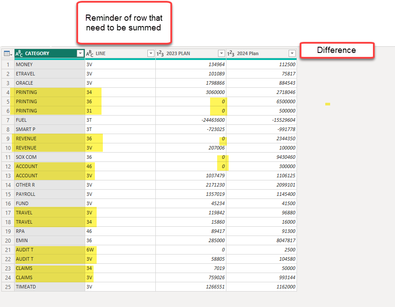Click PRINTING cell with line 34
This screenshot has width=395, height=307.
pyautogui.click(x=49, y=92)
